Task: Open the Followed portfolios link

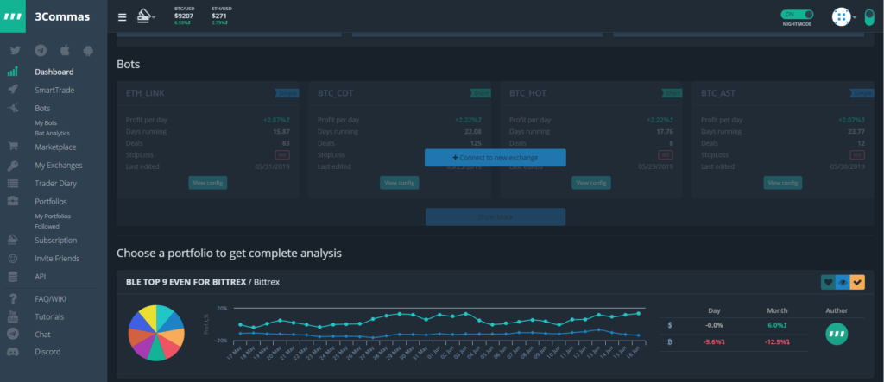Action: [47, 227]
